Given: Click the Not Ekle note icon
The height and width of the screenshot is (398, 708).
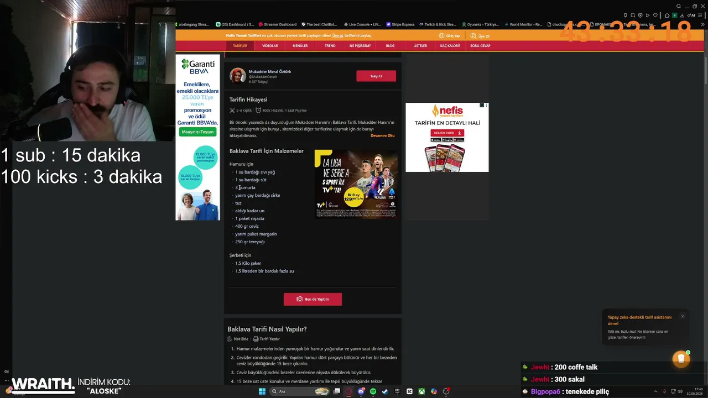Looking at the screenshot, I should pos(230,339).
